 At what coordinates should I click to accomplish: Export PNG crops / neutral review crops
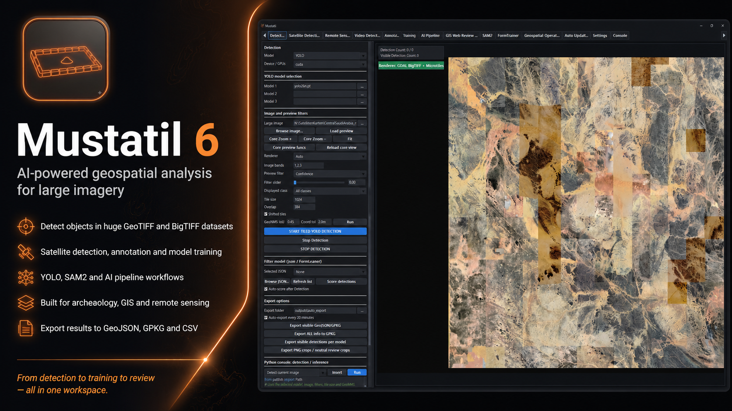coord(315,350)
